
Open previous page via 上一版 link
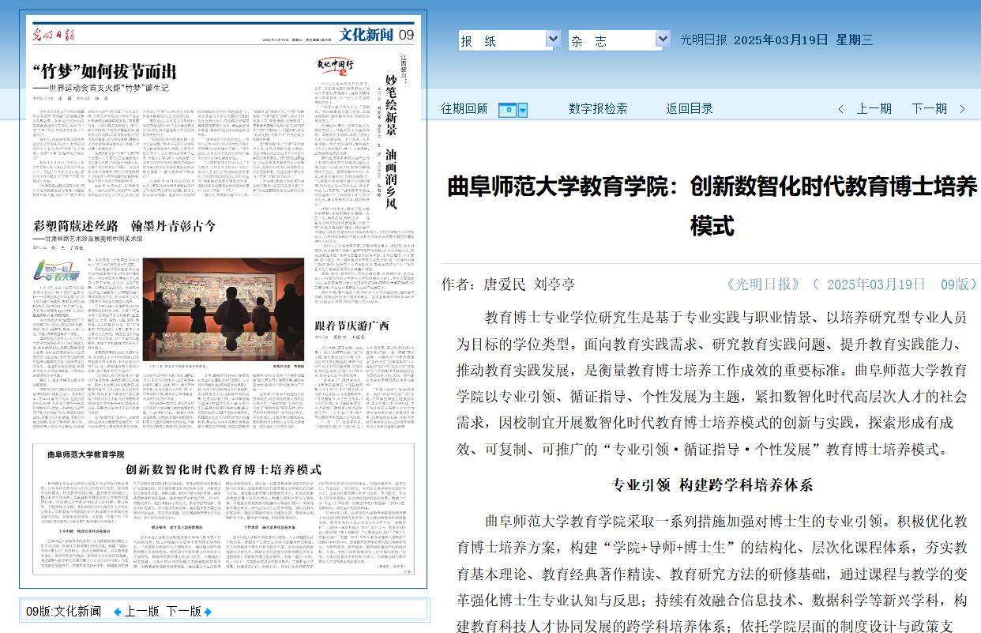point(141,612)
